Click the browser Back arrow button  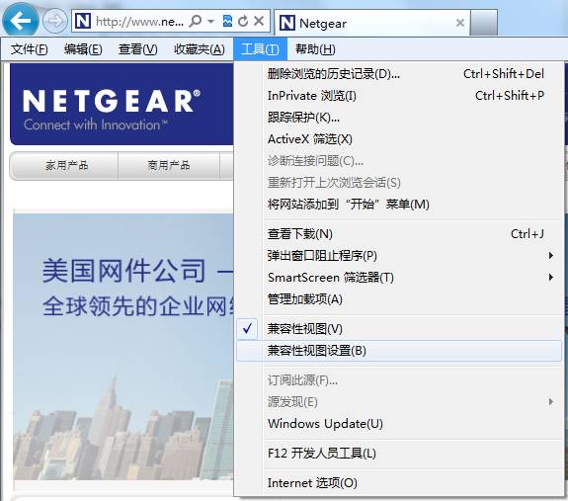pos(21,21)
